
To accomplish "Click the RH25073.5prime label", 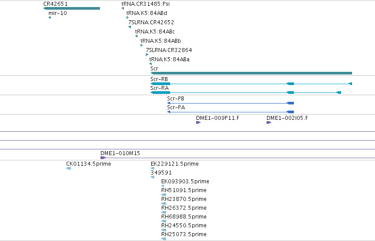I will [184, 234].
